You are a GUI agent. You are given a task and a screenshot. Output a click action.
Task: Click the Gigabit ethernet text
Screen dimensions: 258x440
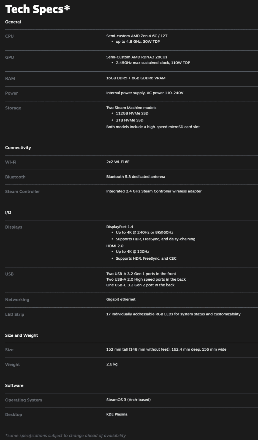121,299
